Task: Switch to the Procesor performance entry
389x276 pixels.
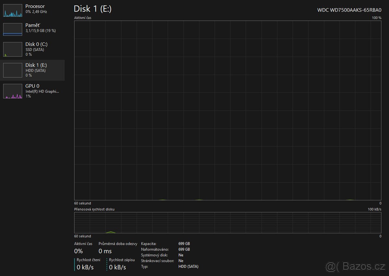Action: 35,6
